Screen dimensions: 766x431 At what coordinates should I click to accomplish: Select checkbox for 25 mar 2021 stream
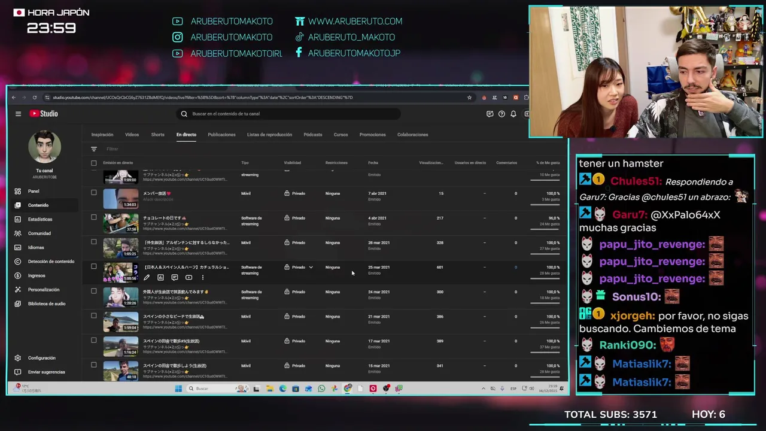[x=93, y=266]
